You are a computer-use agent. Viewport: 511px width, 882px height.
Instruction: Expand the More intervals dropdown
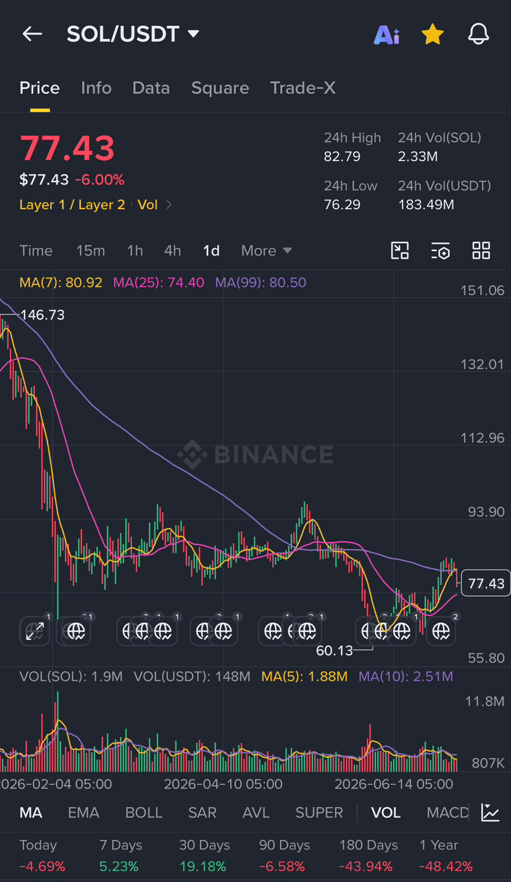(x=267, y=251)
